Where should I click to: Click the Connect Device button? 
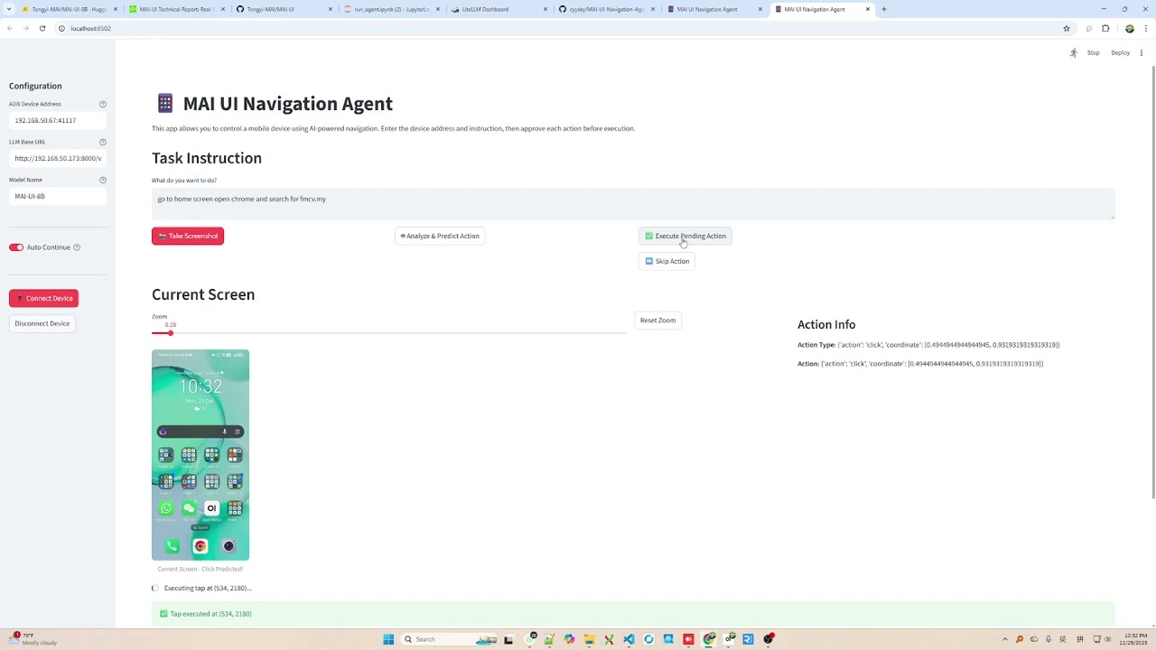[43, 298]
